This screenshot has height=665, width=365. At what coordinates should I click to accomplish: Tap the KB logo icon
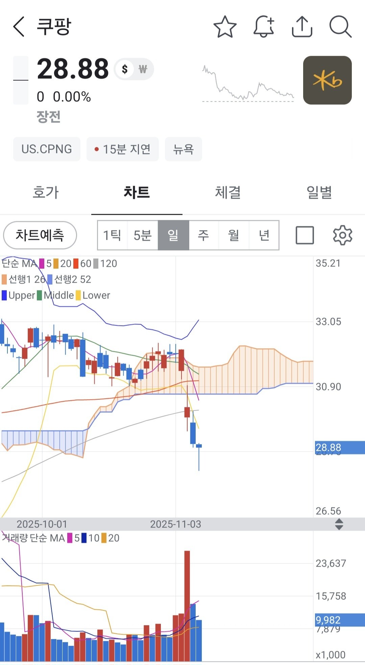pyautogui.click(x=327, y=80)
